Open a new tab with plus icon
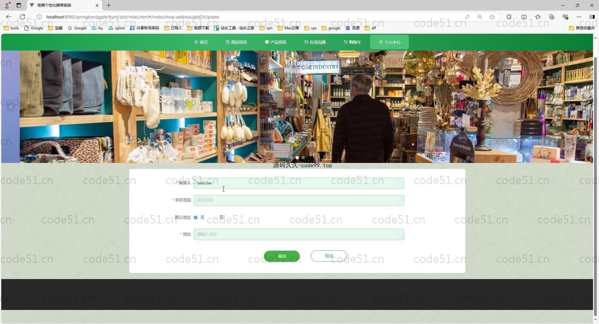Screen dimensions: 599x324 109,5
